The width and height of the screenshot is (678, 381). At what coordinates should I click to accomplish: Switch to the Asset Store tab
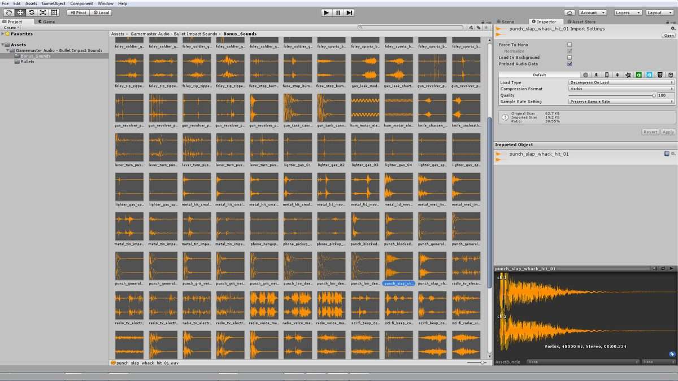click(x=582, y=21)
